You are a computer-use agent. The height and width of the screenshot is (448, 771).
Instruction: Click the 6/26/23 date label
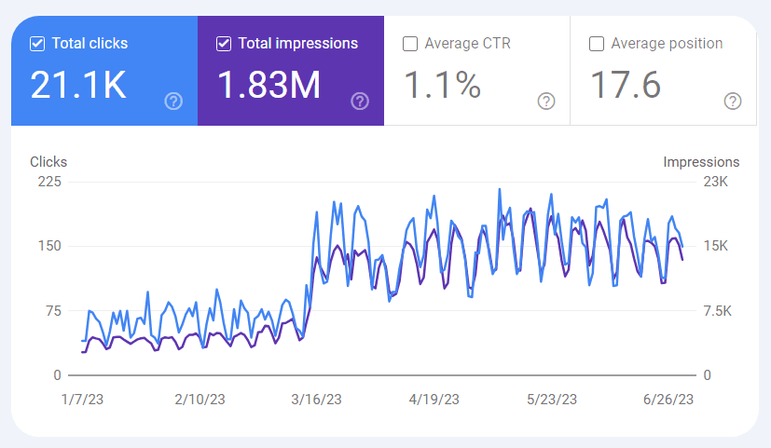(668, 400)
